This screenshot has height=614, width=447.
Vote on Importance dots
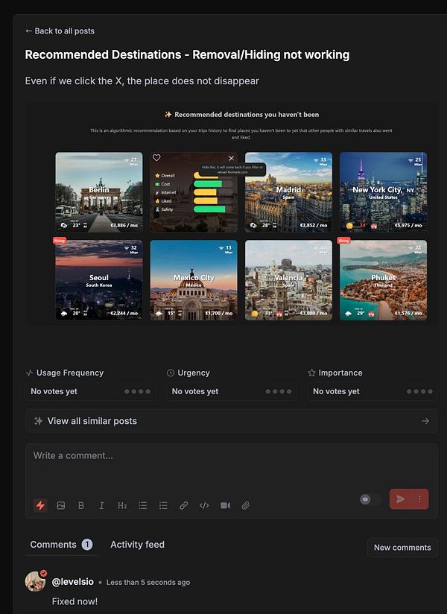click(x=419, y=391)
